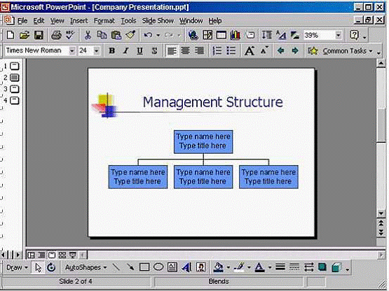Viewport: 389px width, 291px height.
Task: Switch to Slide Sorter view
Action: (x=62, y=255)
